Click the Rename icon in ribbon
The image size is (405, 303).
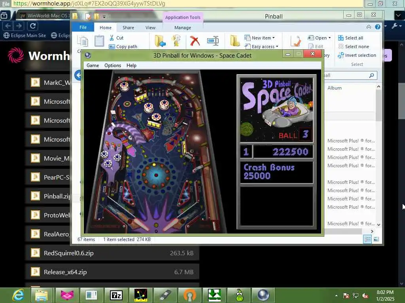[213, 41]
